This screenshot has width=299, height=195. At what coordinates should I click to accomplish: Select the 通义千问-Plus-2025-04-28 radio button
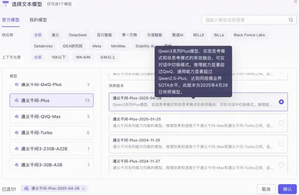click(281, 102)
